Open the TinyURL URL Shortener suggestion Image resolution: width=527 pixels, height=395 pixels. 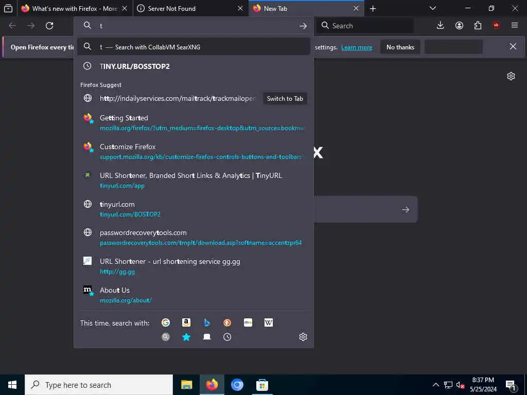tap(194, 181)
